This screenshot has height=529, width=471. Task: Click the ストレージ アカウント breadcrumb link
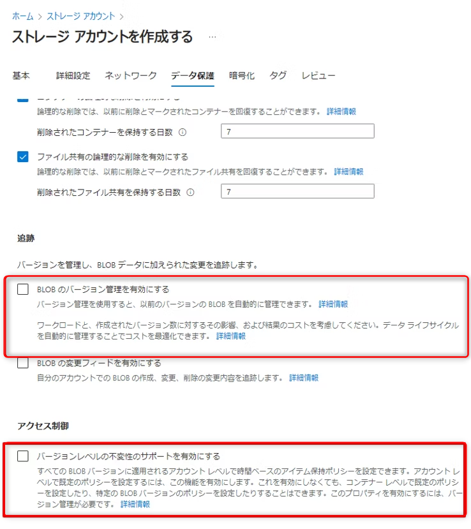[x=81, y=16]
